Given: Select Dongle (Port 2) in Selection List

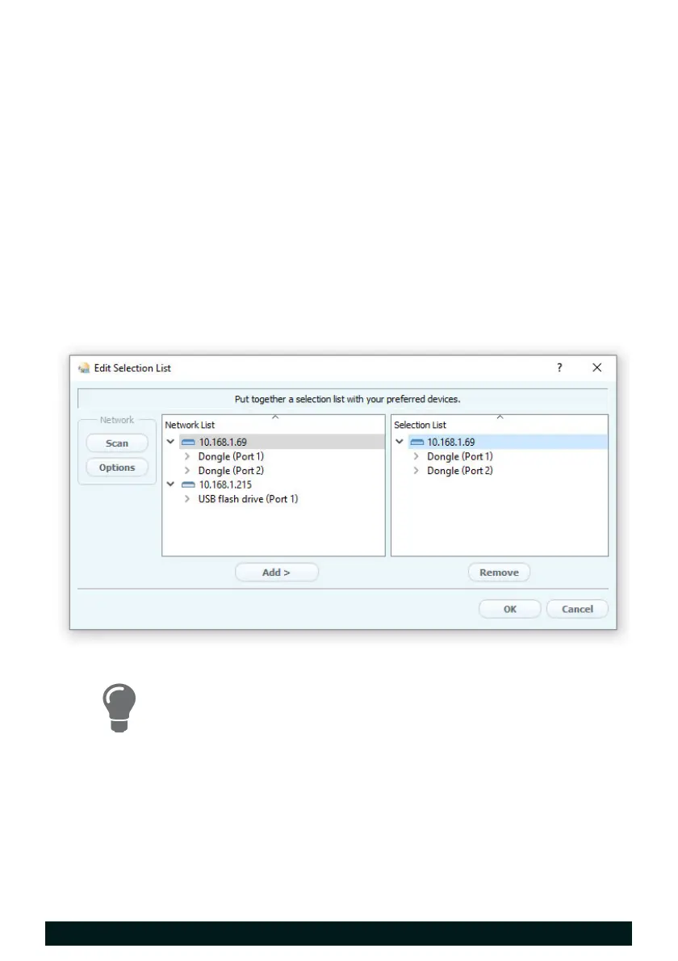Looking at the screenshot, I should 459,471.
